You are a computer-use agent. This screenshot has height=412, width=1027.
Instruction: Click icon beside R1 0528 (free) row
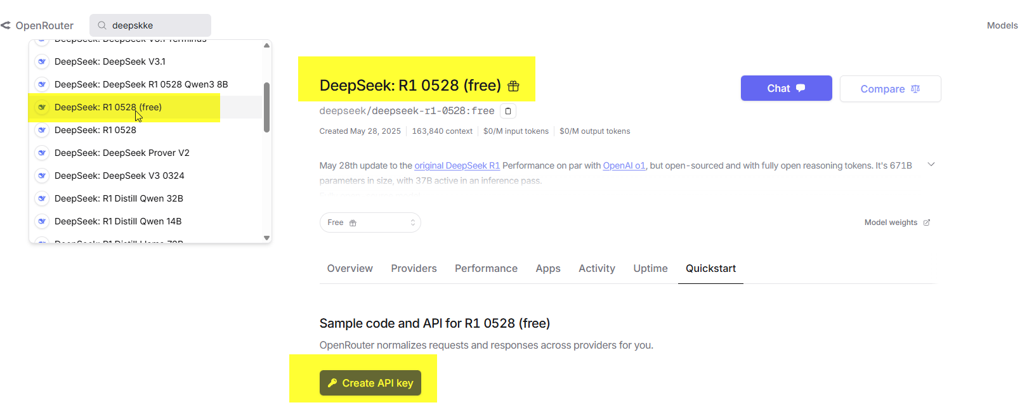pyautogui.click(x=42, y=107)
